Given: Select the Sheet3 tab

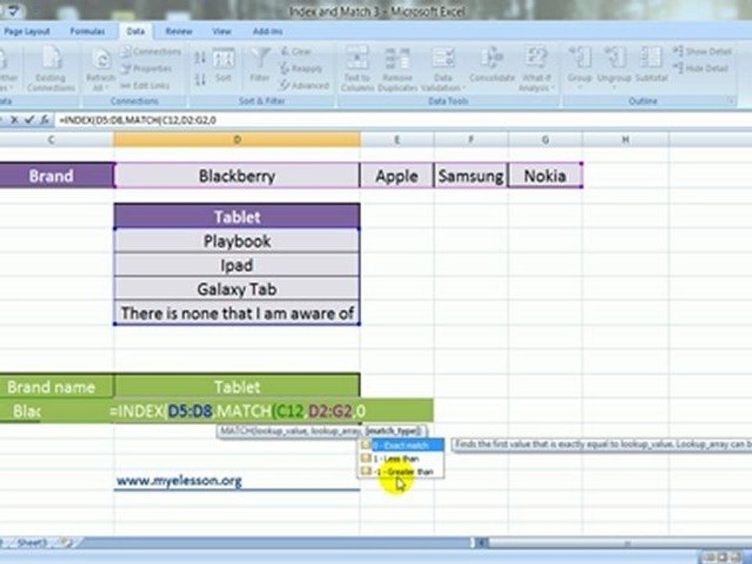Looking at the screenshot, I should coord(32,542).
